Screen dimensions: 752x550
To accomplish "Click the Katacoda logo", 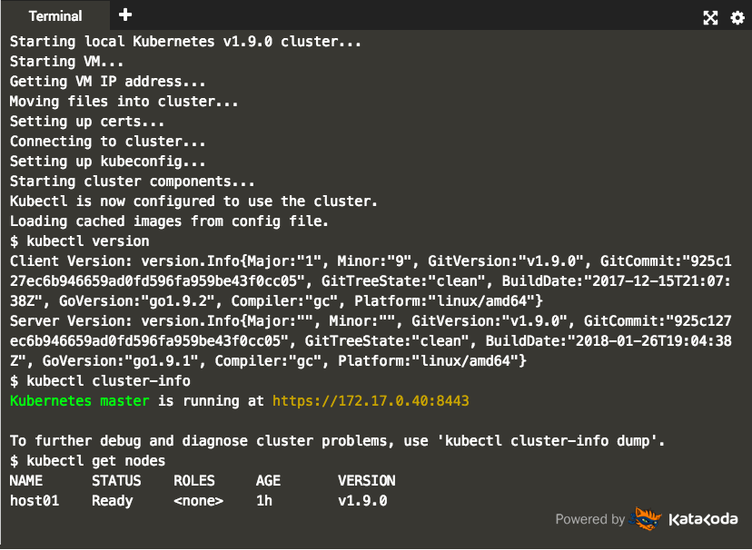I will (x=683, y=519).
